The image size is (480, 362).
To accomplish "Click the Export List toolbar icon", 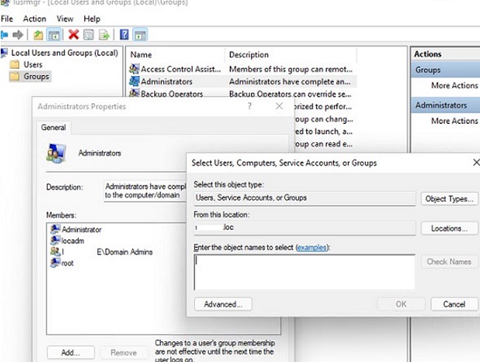I will tap(103, 35).
